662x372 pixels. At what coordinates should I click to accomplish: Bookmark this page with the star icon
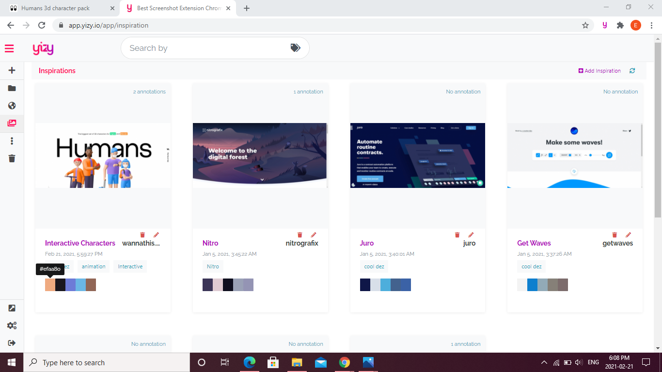585,25
